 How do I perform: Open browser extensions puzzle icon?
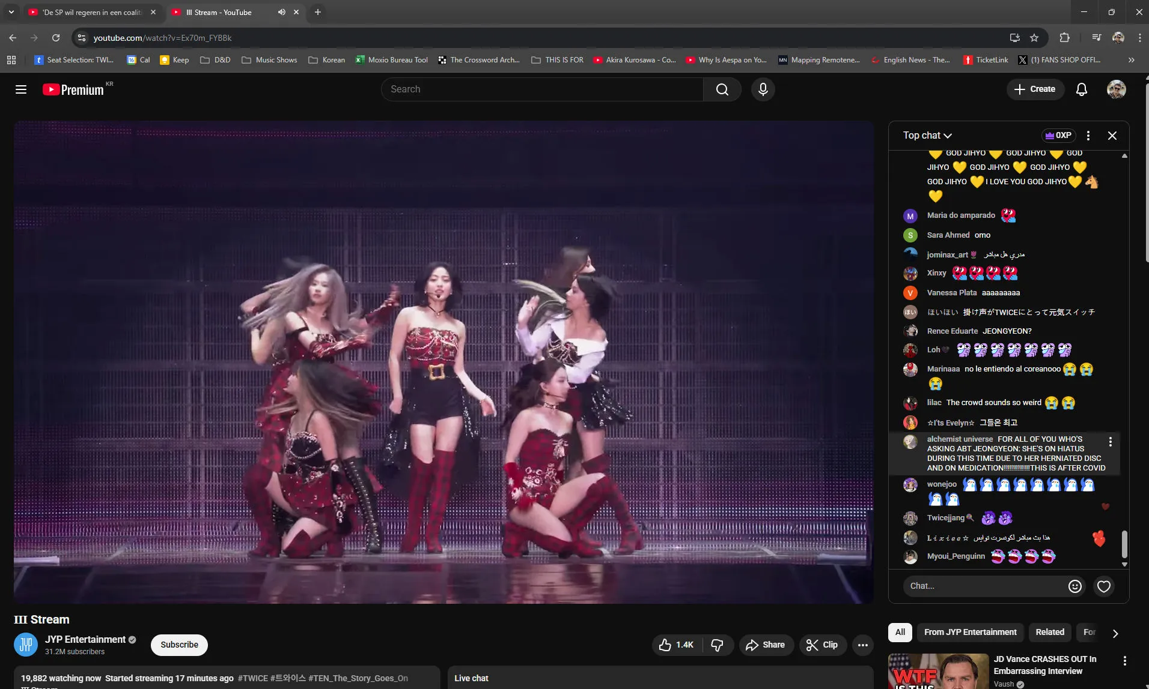coord(1064,38)
